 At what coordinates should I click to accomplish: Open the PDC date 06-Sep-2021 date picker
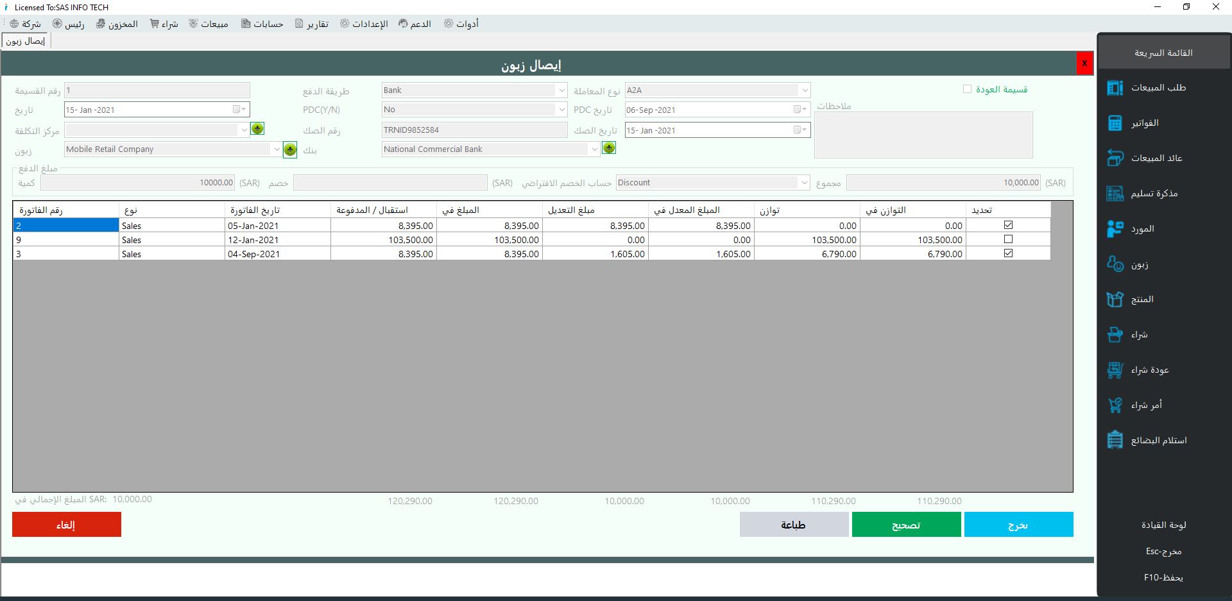tap(800, 110)
